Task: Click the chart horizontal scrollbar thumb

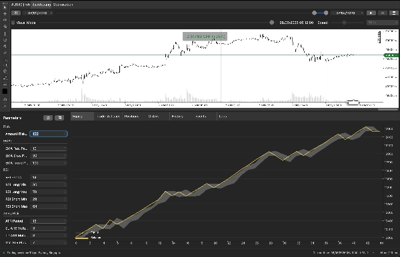Action: click(388, 109)
